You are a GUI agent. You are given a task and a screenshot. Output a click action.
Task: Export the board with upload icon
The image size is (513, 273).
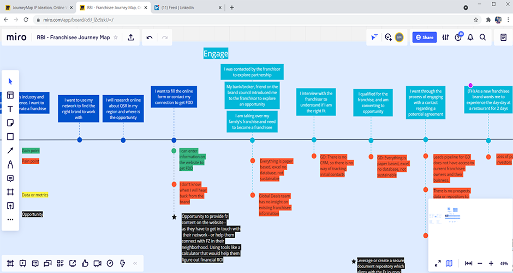tap(131, 37)
